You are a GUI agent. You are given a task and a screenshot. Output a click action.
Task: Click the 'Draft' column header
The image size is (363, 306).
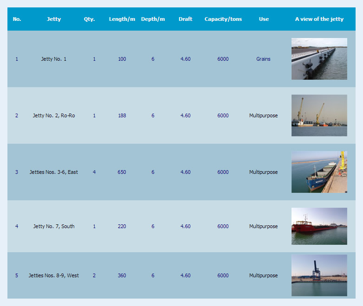pos(185,19)
